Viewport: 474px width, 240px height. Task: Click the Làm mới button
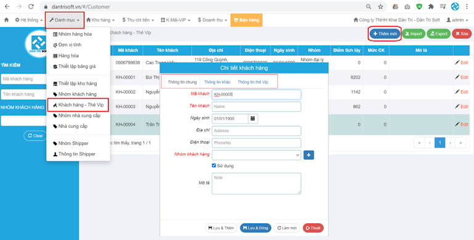tap(287, 228)
